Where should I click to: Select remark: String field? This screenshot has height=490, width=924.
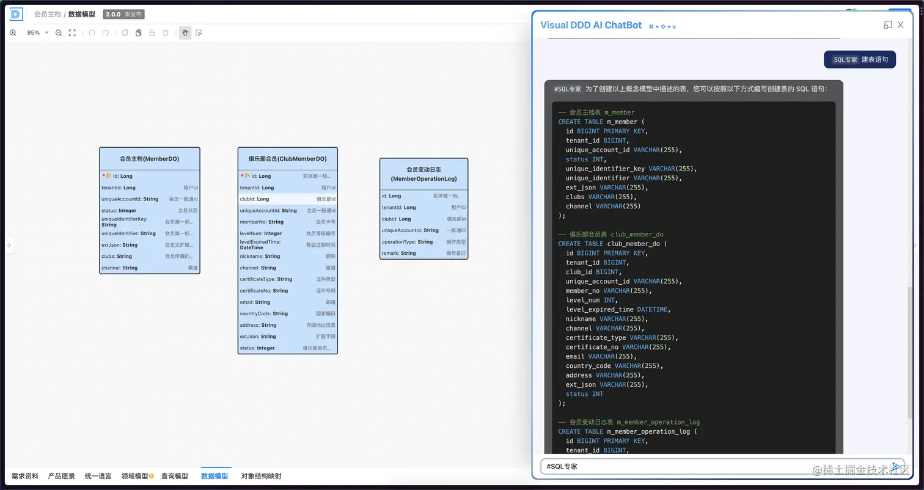click(424, 253)
